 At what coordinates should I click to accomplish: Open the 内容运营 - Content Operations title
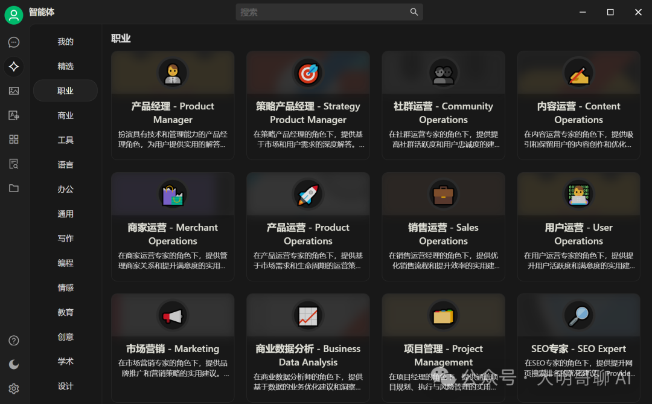(x=579, y=113)
